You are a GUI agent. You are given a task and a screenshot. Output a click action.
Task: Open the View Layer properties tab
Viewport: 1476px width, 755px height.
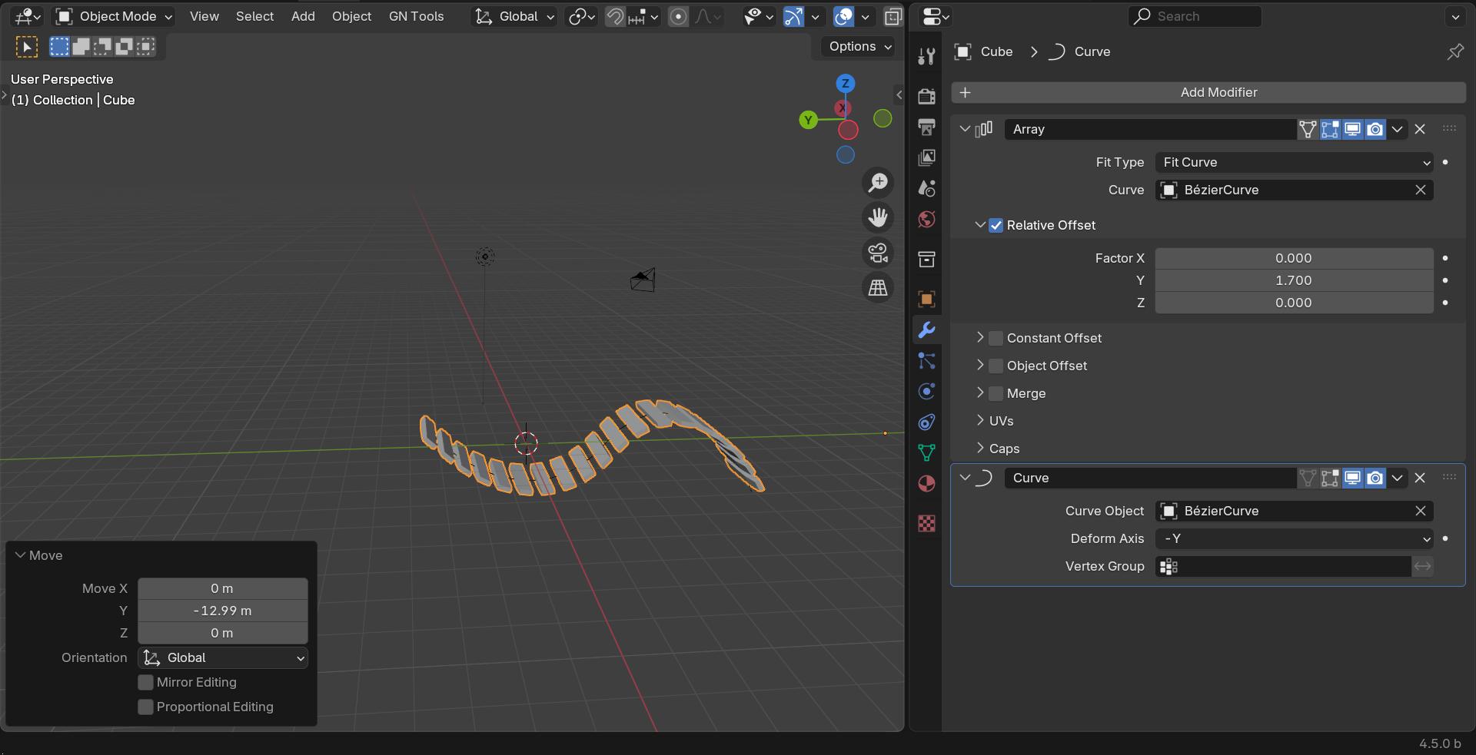tap(926, 157)
